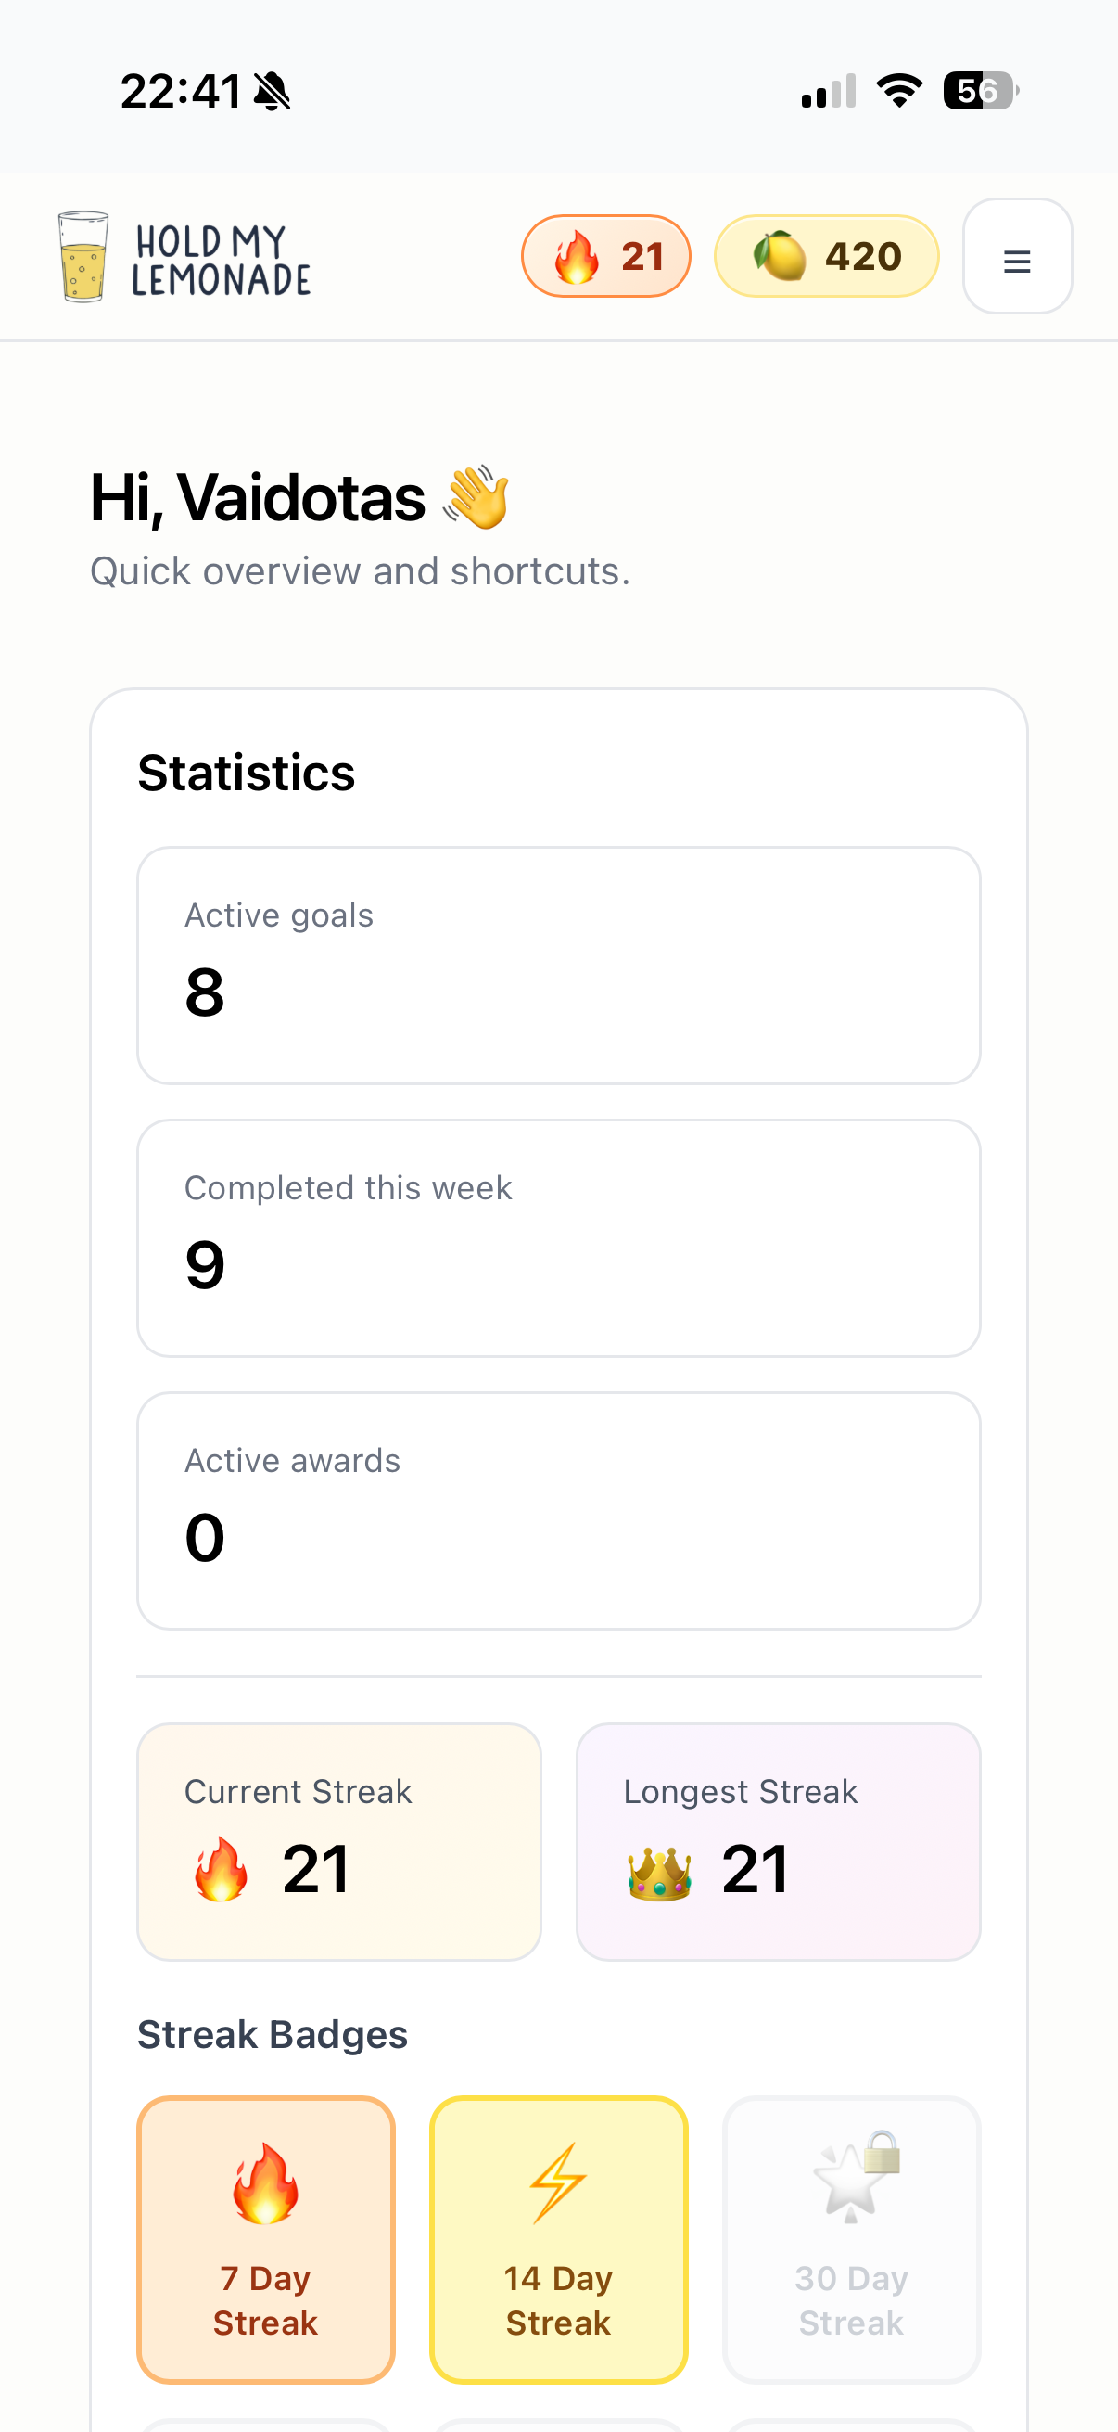Tap the battery indicator in status bar
Screen dimensions: 1118x2432
click(979, 91)
